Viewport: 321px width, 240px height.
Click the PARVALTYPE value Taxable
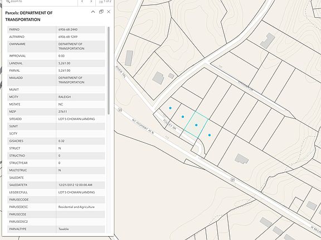click(64, 229)
